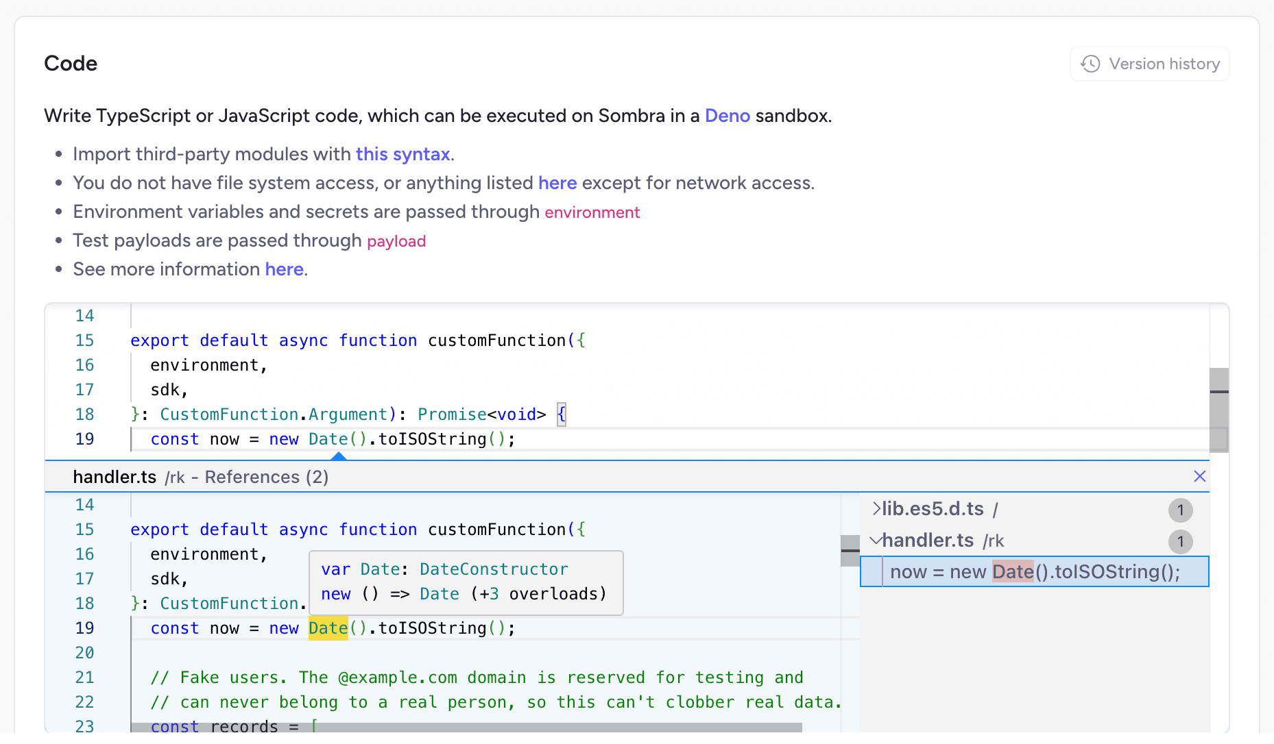Click the 'environment' code keyword in bullets
Viewport: 1274px width, 744px height.
tap(592, 212)
